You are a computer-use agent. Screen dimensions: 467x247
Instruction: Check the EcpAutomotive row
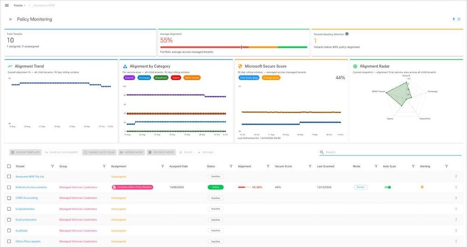(x=9, y=209)
